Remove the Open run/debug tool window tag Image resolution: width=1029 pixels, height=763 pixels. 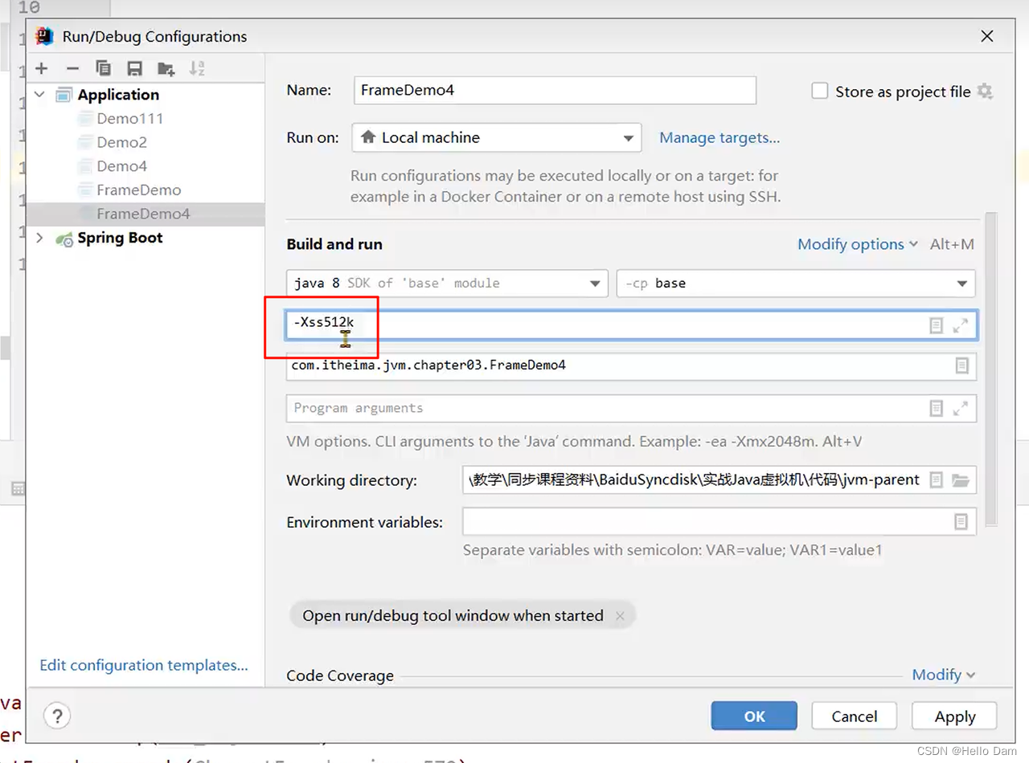coord(619,616)
